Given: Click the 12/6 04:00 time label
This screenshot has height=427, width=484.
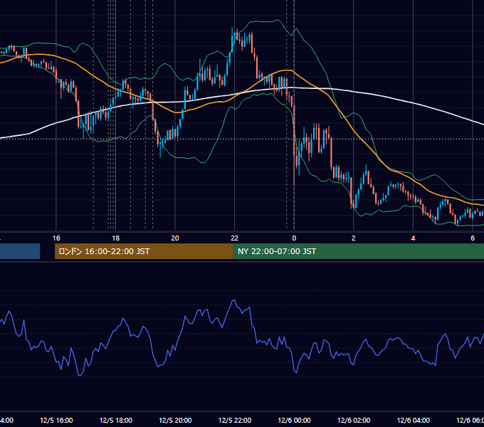Looking at the screenshot, I should coord(414,420).
